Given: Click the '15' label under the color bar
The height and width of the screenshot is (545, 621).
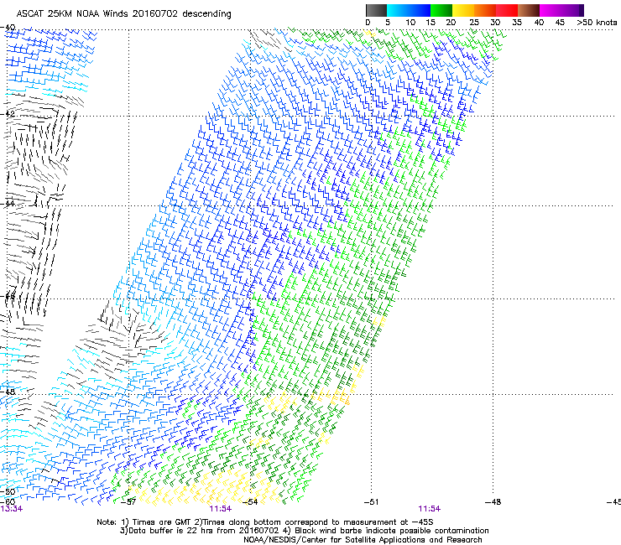Looking at the screenshot, I should click(x=431, y=22).
